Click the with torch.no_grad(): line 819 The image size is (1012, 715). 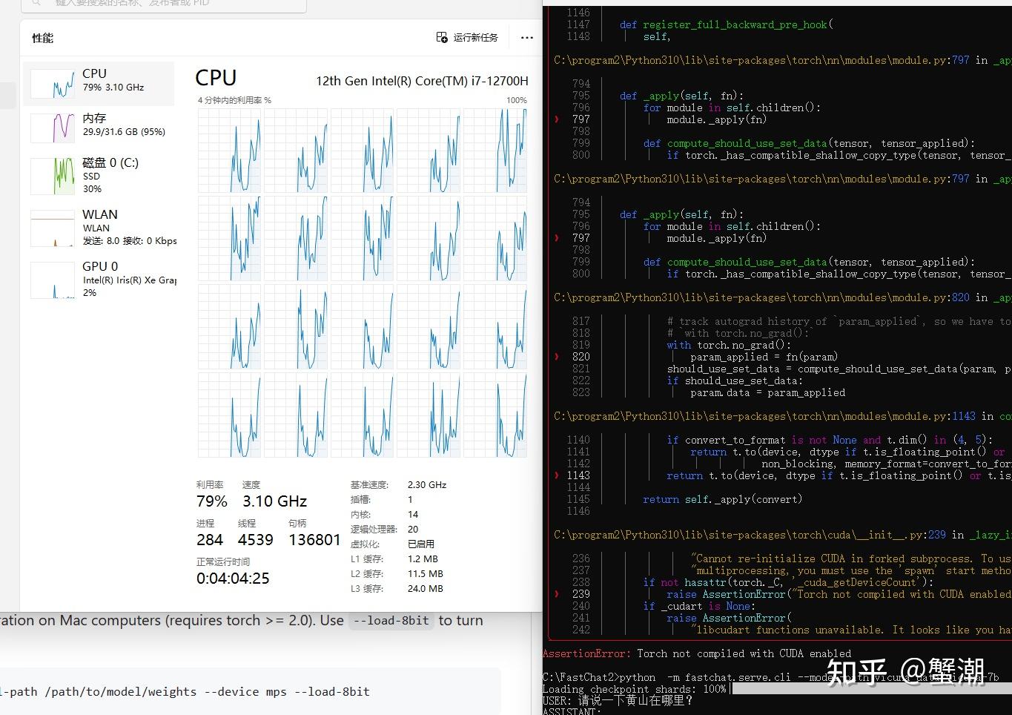(x=729, y=345)
